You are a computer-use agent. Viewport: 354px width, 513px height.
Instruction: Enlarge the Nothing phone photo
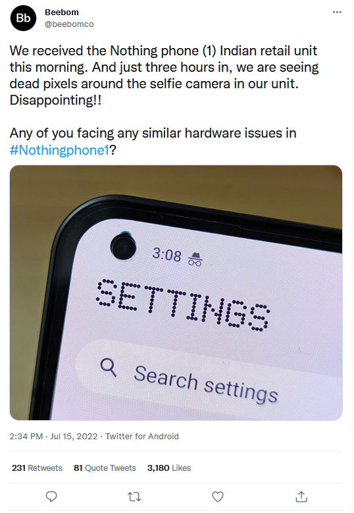click(x=176, y=293)
